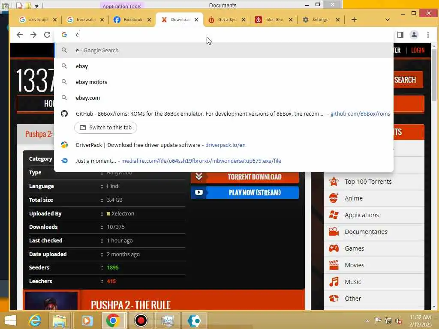Click the Chrome taskbar icon
This screenshot has width=439, height=329.
(x=113, y=320)
